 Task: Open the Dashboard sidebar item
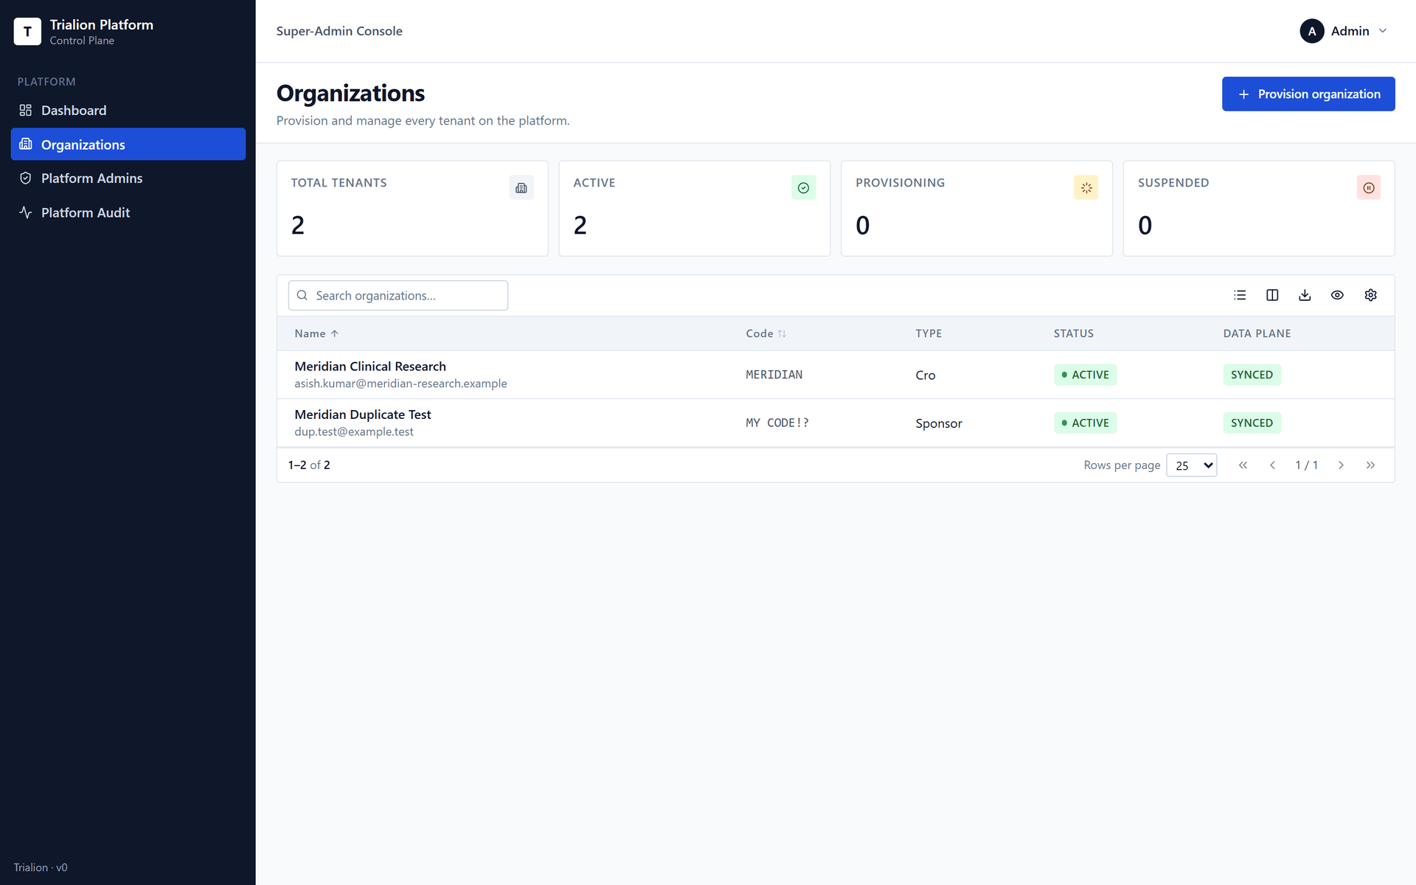coord(128,111)
